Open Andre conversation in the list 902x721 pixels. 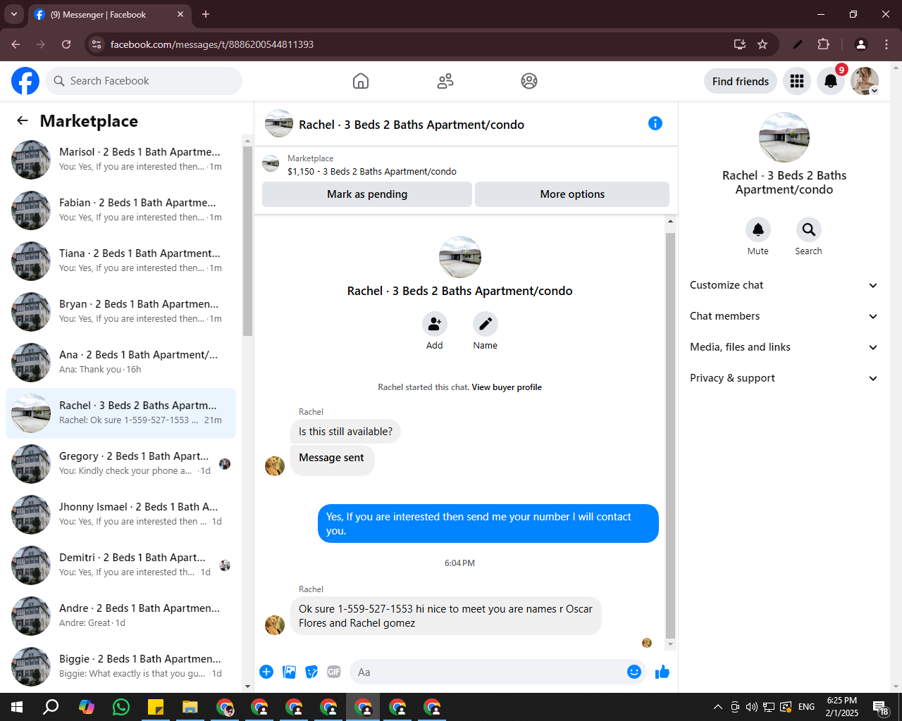121,615
